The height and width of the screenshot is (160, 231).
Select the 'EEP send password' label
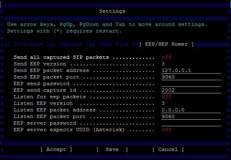(x=42, y=83)
